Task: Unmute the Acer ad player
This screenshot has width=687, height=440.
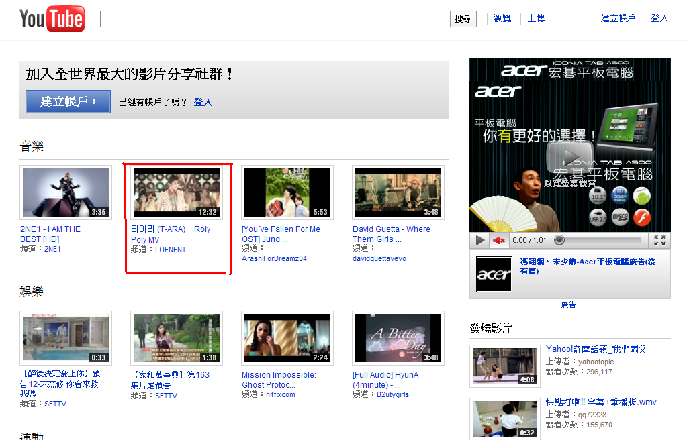Action: click(x=498, y=240)
